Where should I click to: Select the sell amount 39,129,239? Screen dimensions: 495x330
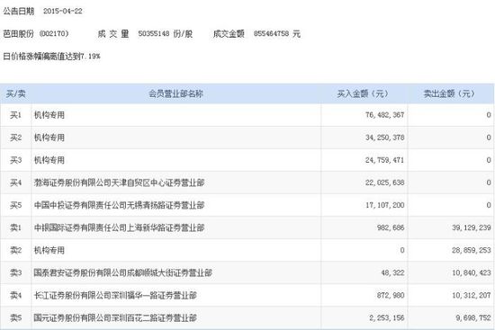coord(472,227)
